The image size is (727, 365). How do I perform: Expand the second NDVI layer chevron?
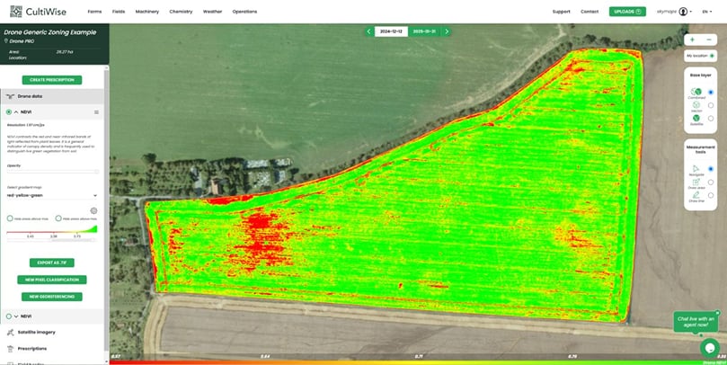tap(16, 316)
